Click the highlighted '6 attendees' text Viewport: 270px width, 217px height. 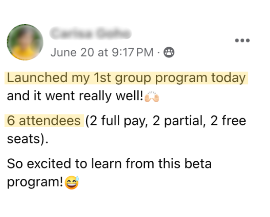pyautogui.click(x=44, y=121)
